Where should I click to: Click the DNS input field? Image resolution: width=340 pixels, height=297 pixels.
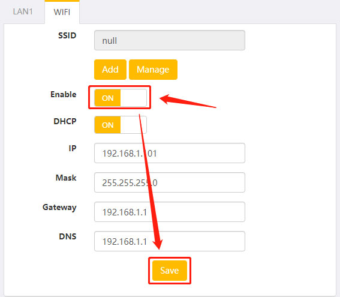170,241
